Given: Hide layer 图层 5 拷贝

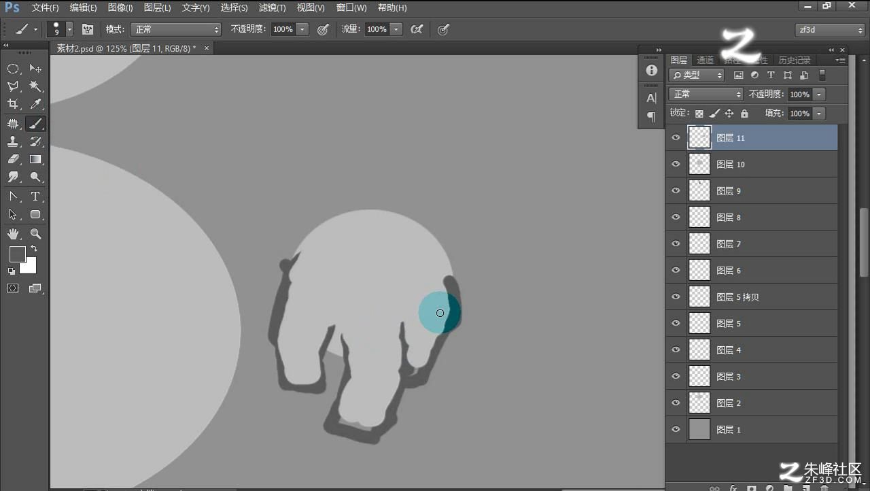Looking at the screenshot, I should point(676,297).
